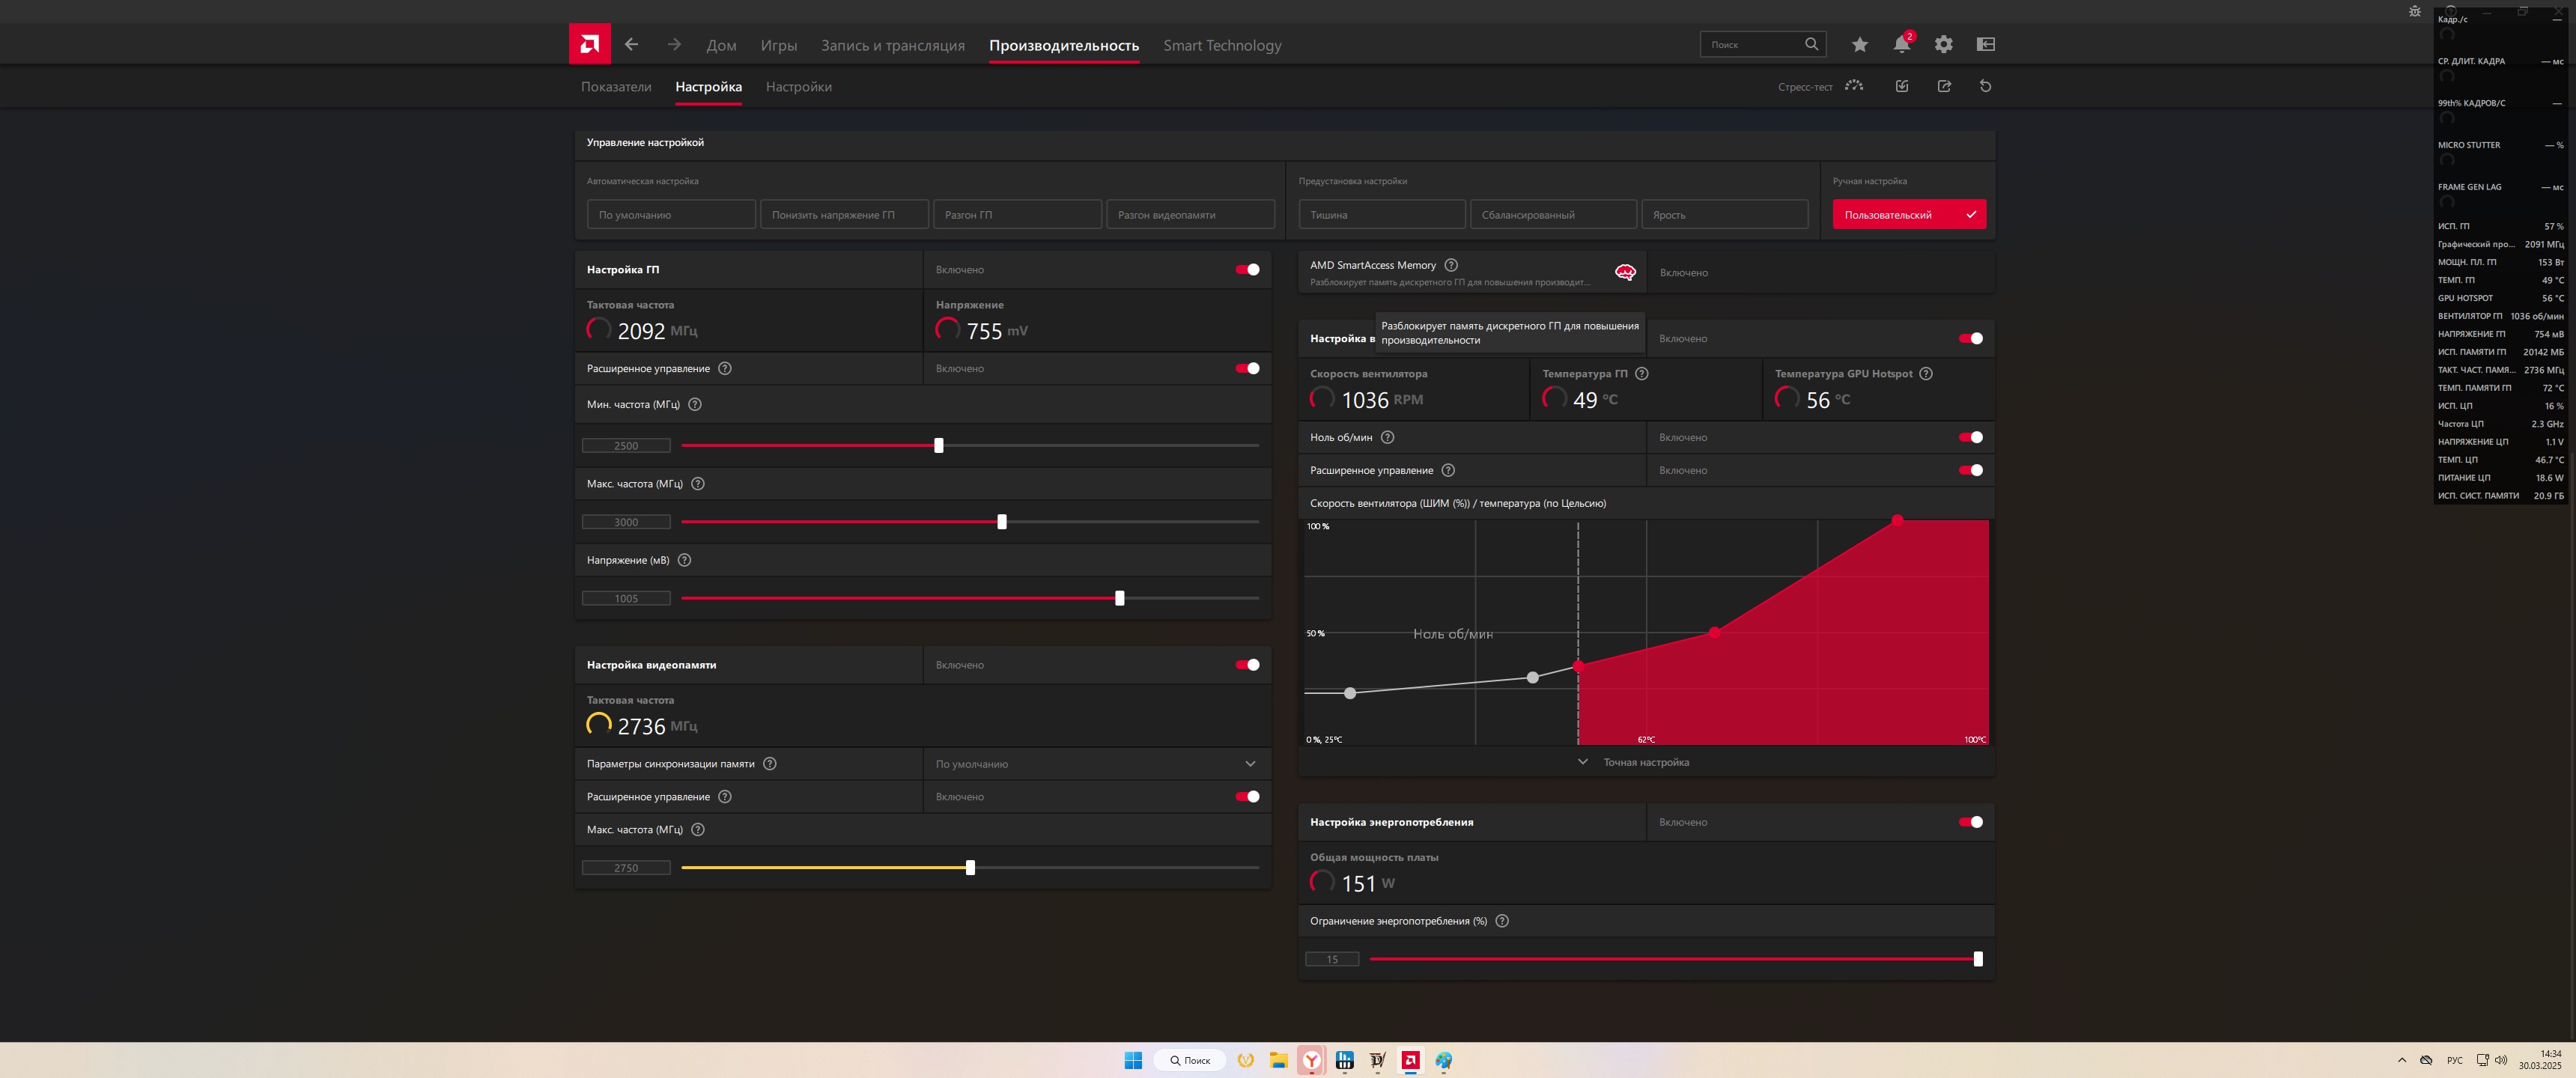This screenshot has width=2576, height=1078.
Task: Toggle Ноль об/мин fan switch
Action: 1970,437
